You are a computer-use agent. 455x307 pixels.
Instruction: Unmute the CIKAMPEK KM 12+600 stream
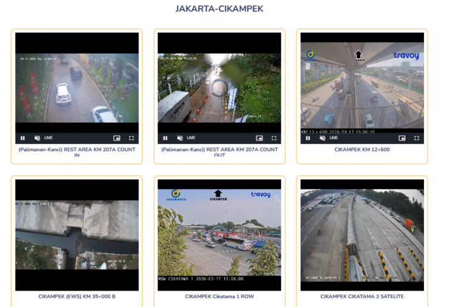(322, 138)
